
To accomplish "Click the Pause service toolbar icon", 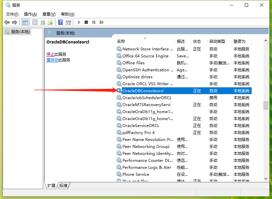I will click(94, 22).
